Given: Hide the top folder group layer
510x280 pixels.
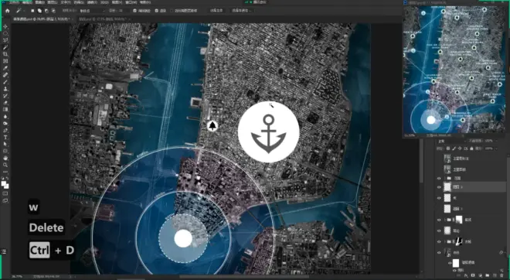Looking at the screenshot, I should point(439,179).
